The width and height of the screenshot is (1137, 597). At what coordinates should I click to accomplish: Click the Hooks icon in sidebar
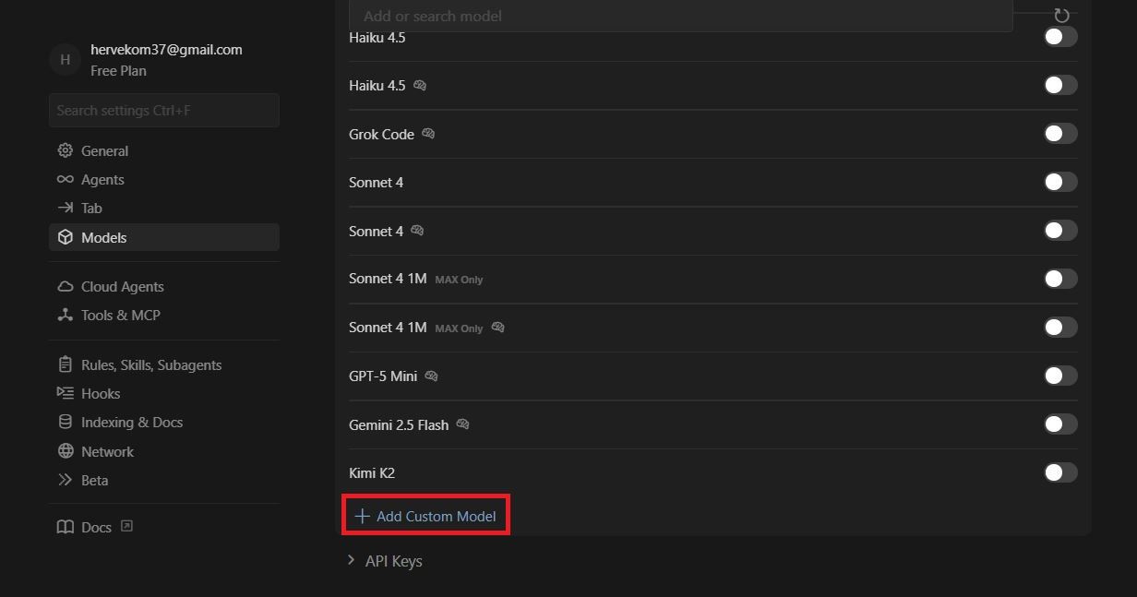(x=65, y=393)
